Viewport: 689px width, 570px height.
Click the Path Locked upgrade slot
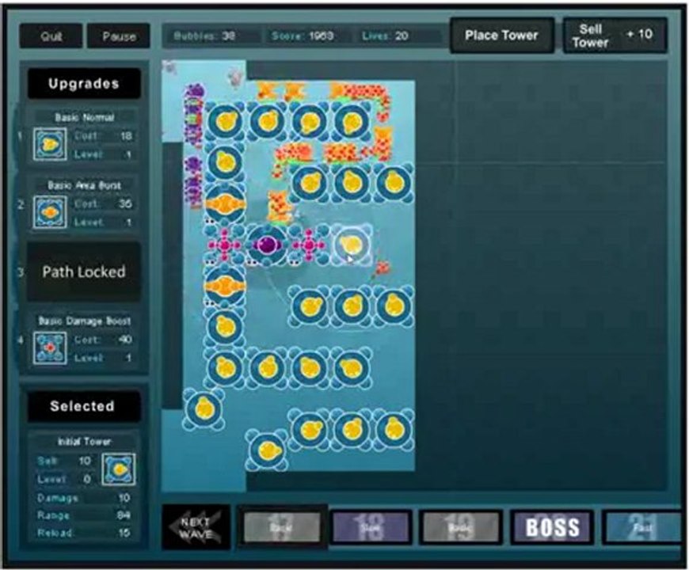coord(84,272)
